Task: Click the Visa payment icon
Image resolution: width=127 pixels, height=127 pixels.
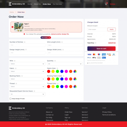Action: (89, 54)
